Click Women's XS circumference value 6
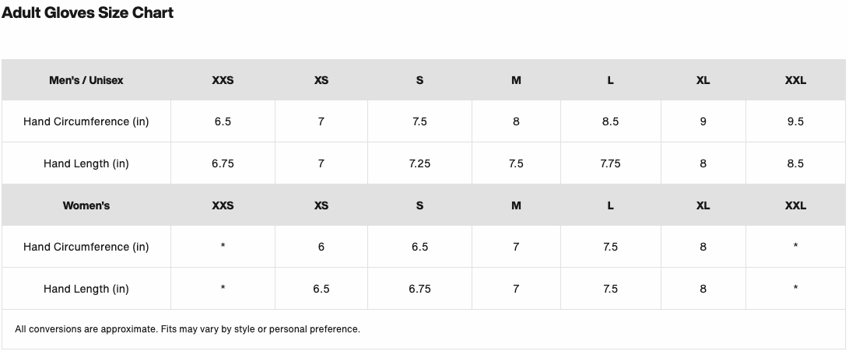Screen dimensions: 849x351 pyautogui.click(x=321, y=247)
